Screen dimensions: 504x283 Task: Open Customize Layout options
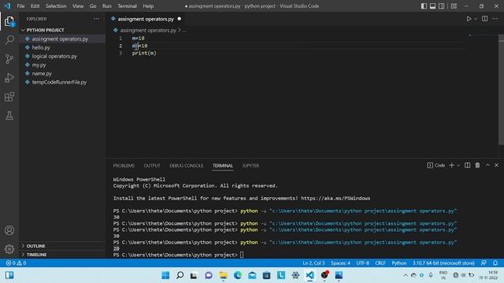[454, 6]
